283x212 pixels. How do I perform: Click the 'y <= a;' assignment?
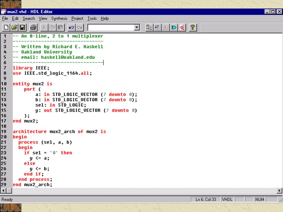[x=40, y=158]
